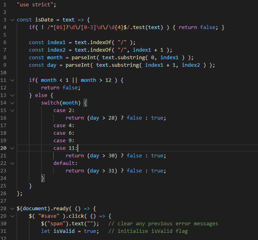
Task: Click line number 31 in the gutter
Action: pos(3,231)
